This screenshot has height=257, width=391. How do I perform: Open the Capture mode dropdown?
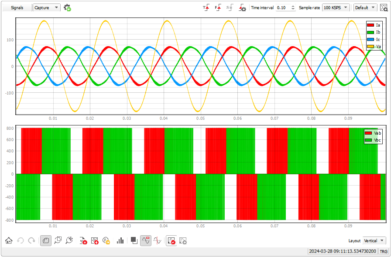click(x=47, y=8)
